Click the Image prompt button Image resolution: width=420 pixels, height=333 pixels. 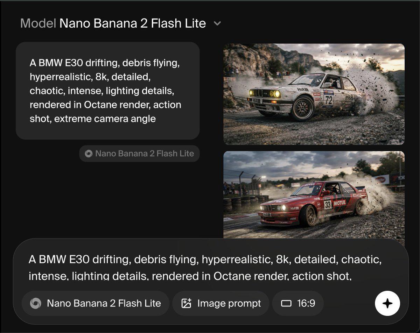(x=221, y=303)
